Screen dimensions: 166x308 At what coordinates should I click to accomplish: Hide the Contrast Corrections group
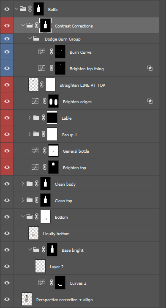coord(7,26)
